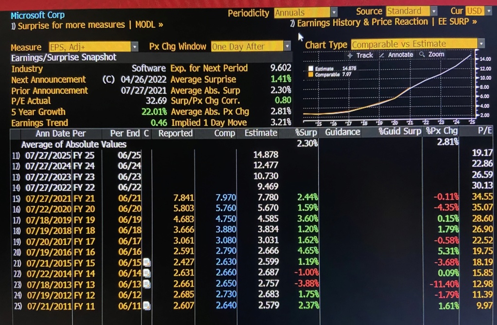The image size is (497, 325).
Task: Click comparable EPS value 5.760
Action: tap(226, 209)
